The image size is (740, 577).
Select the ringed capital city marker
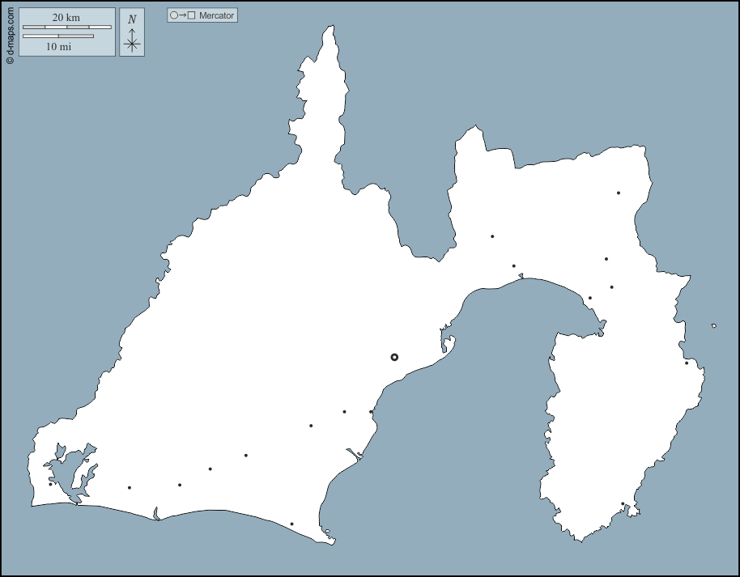coord(394,357)
